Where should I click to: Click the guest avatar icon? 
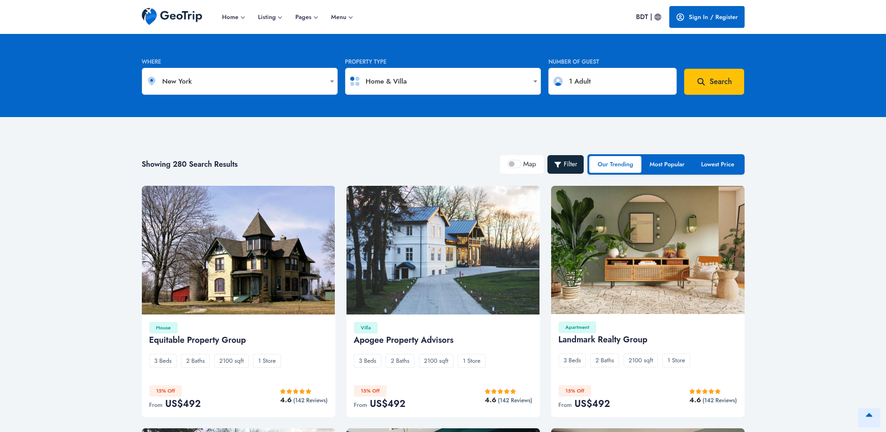[x=558, y=81]
